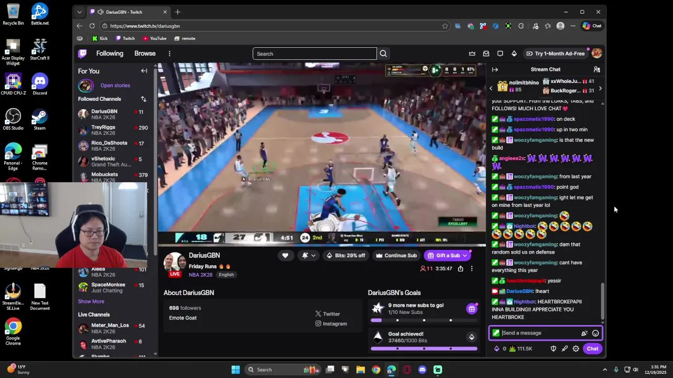Image resolution: width=673 pixels, height=378 pixels.
Task: Click Bits: 29% off button
Action: 345,256
